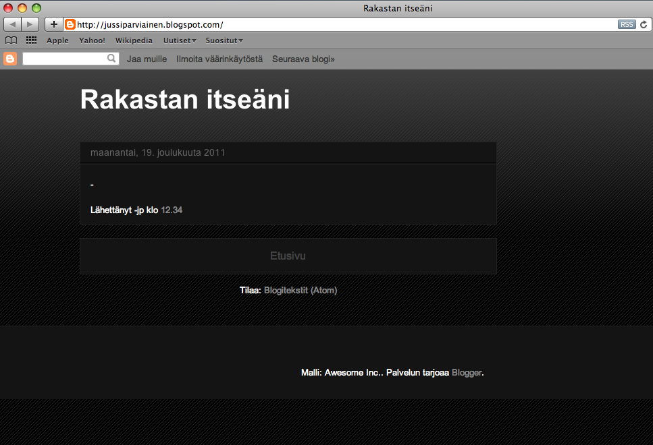Image resolution: width=653 pixels, height=445 pixels.
Task: Click the Malli: Awesome Inc. footer text
Action: coord(340,373)
